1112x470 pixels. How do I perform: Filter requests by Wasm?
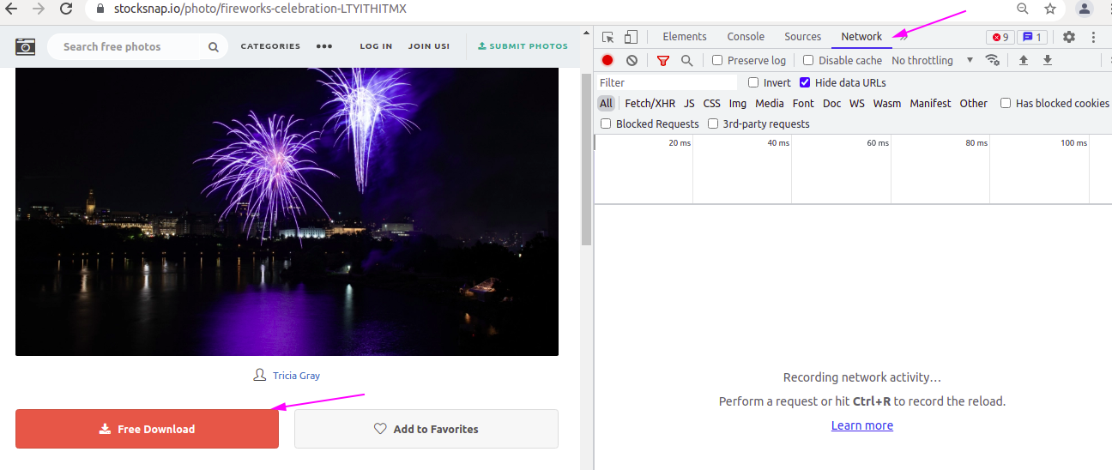[887, 103]
